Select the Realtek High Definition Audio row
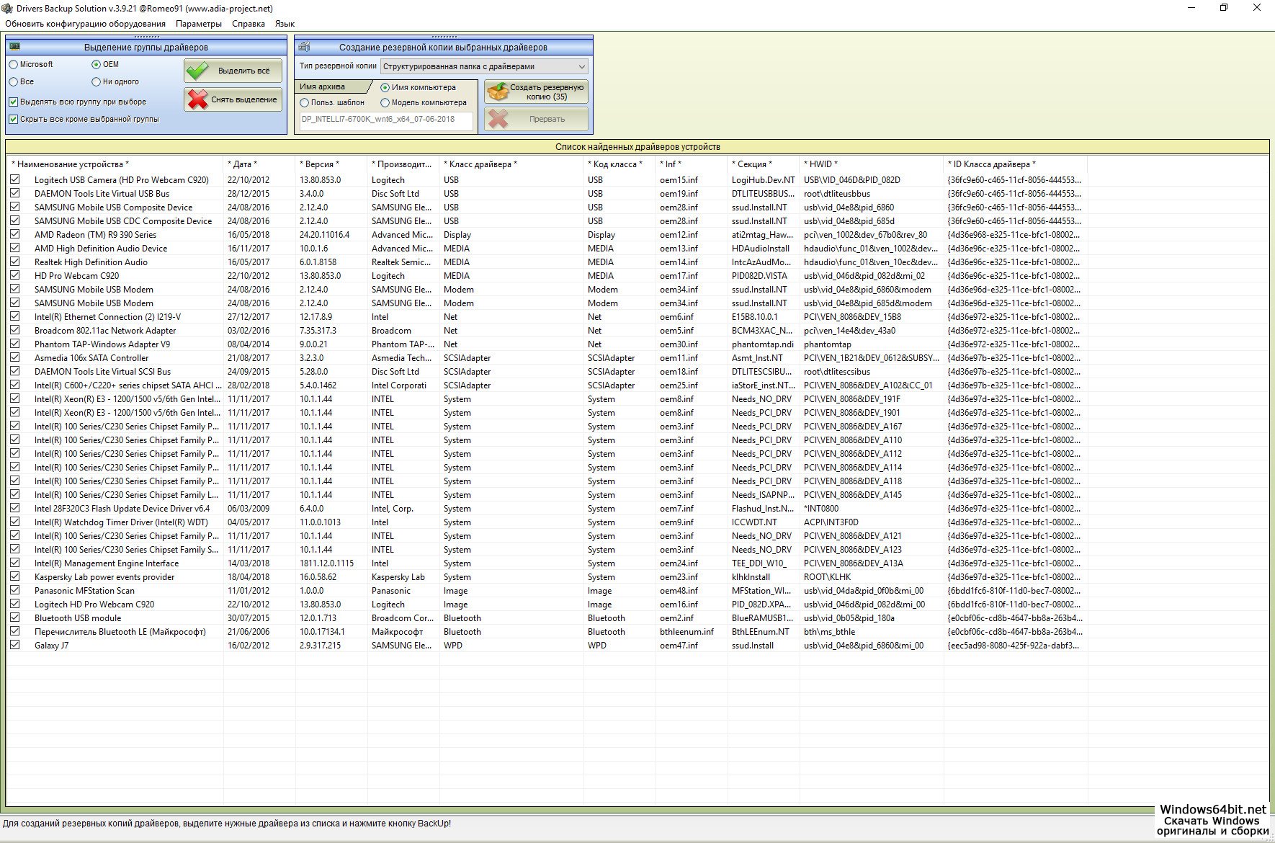 [x=91, y=262]
